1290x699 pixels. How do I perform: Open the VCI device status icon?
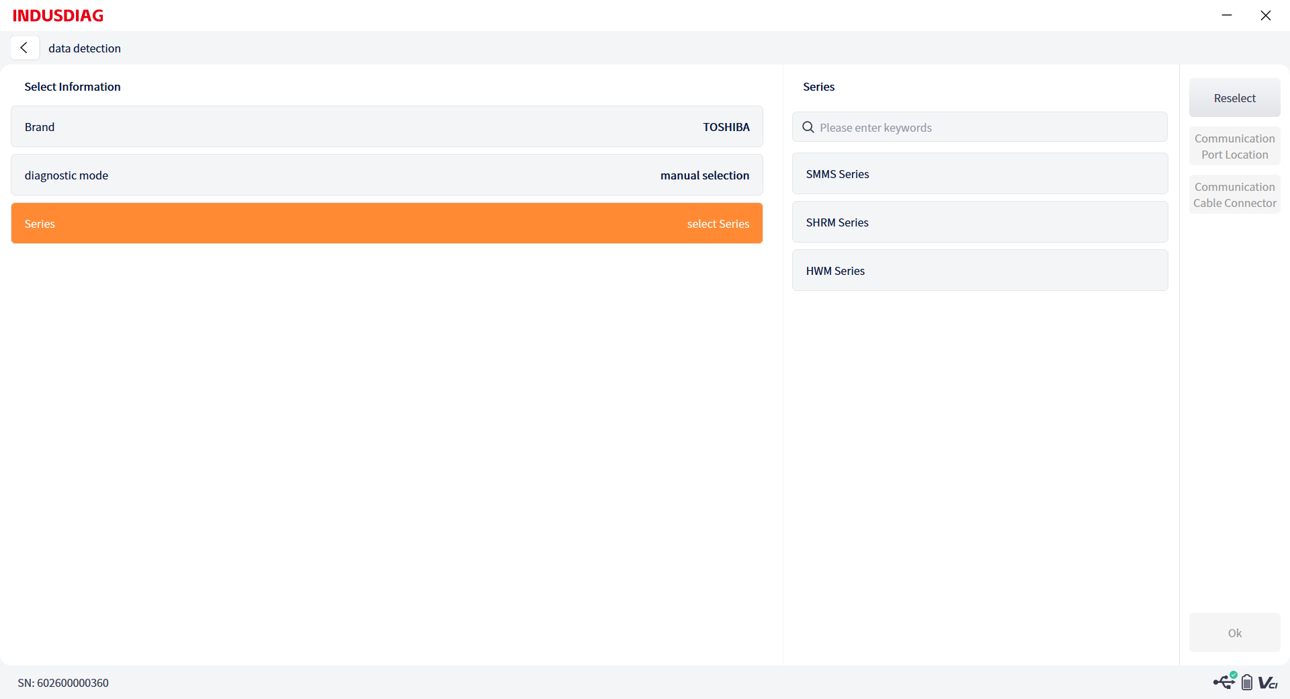click(1268, 683)
